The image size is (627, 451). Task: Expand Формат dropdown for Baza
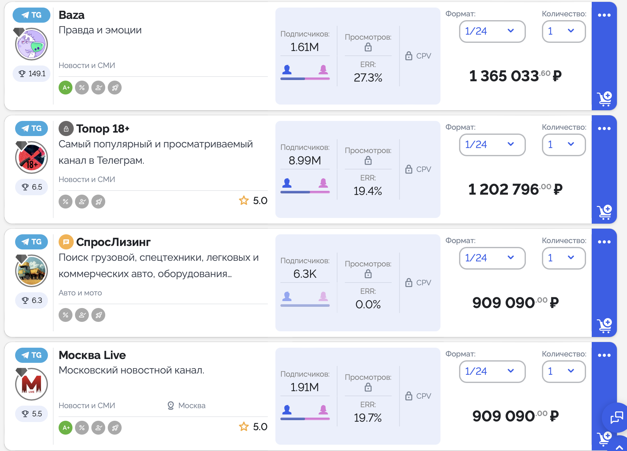pos(492,31)
